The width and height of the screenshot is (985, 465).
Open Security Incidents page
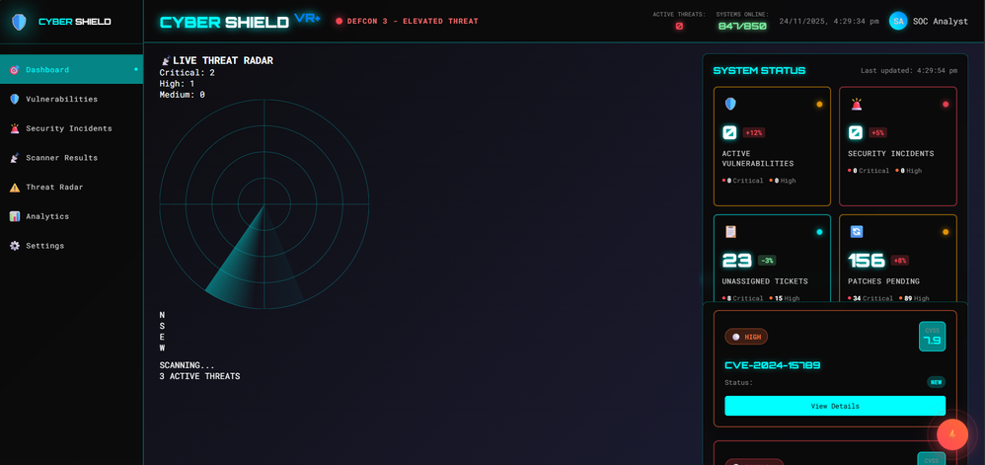(x=72, y=128)
